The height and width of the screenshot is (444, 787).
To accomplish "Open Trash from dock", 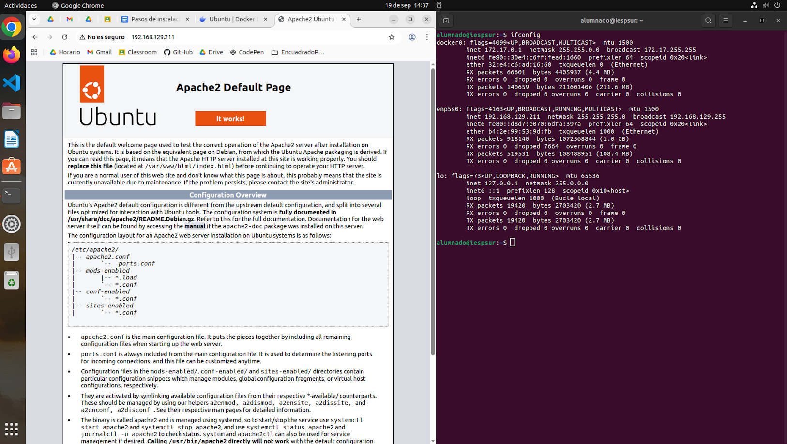I will point(12,280).
